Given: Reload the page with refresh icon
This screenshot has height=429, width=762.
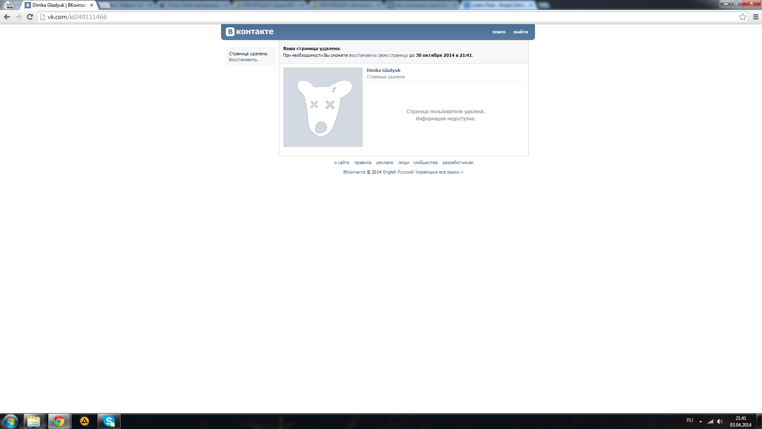Looking at the screenshot, I should [30, 17].
